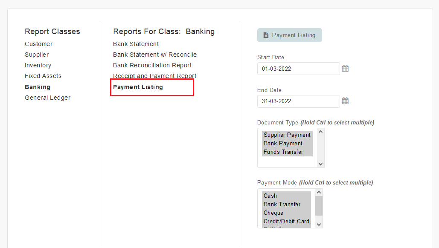Open Bank Reconciliation Report
The width and height of the screenshot is (439, 248).
coord(152,65)
